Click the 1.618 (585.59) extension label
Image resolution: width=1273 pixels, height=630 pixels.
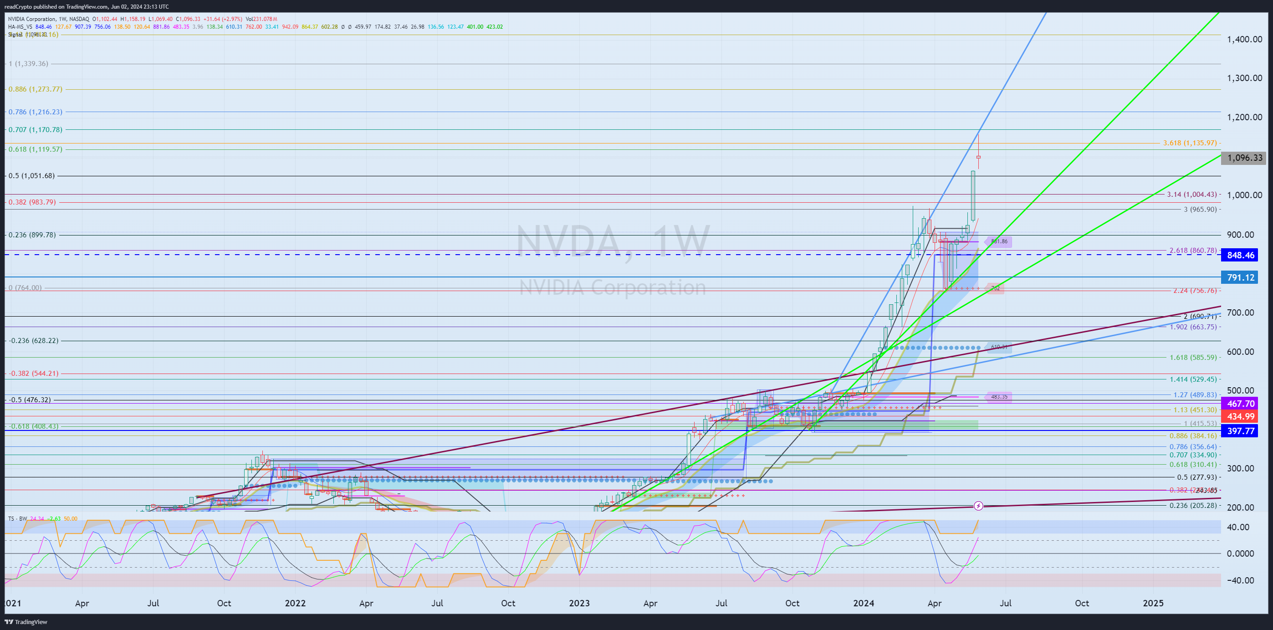[1193, 357]
